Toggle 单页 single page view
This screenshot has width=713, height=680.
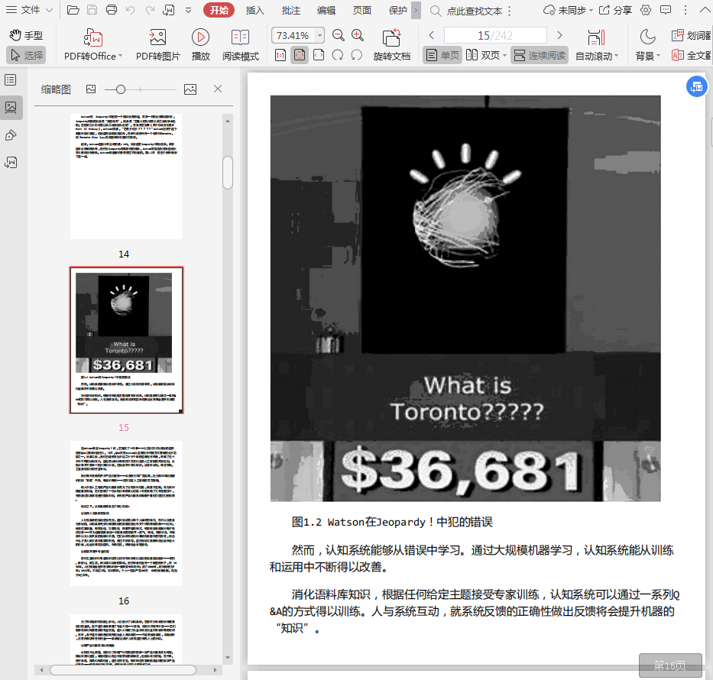click(442, 55)
